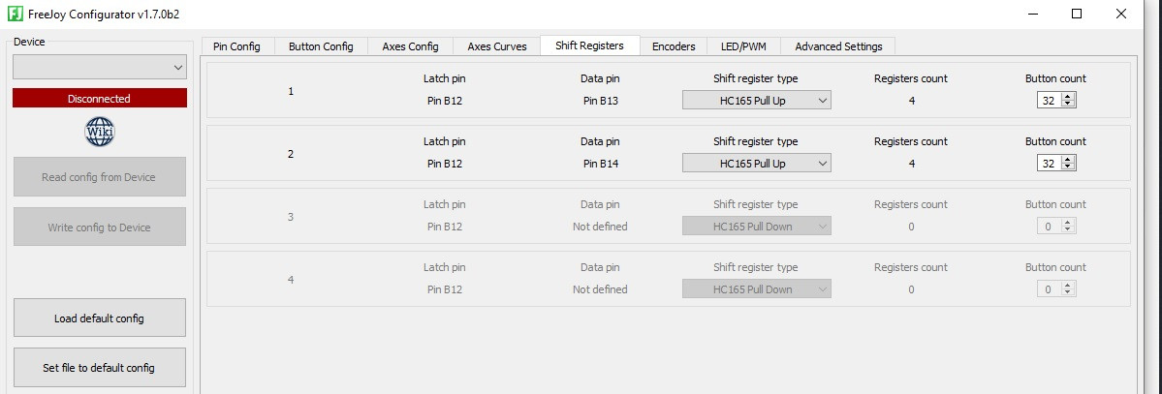Switch to the Pin Config tab

(236, 45)
